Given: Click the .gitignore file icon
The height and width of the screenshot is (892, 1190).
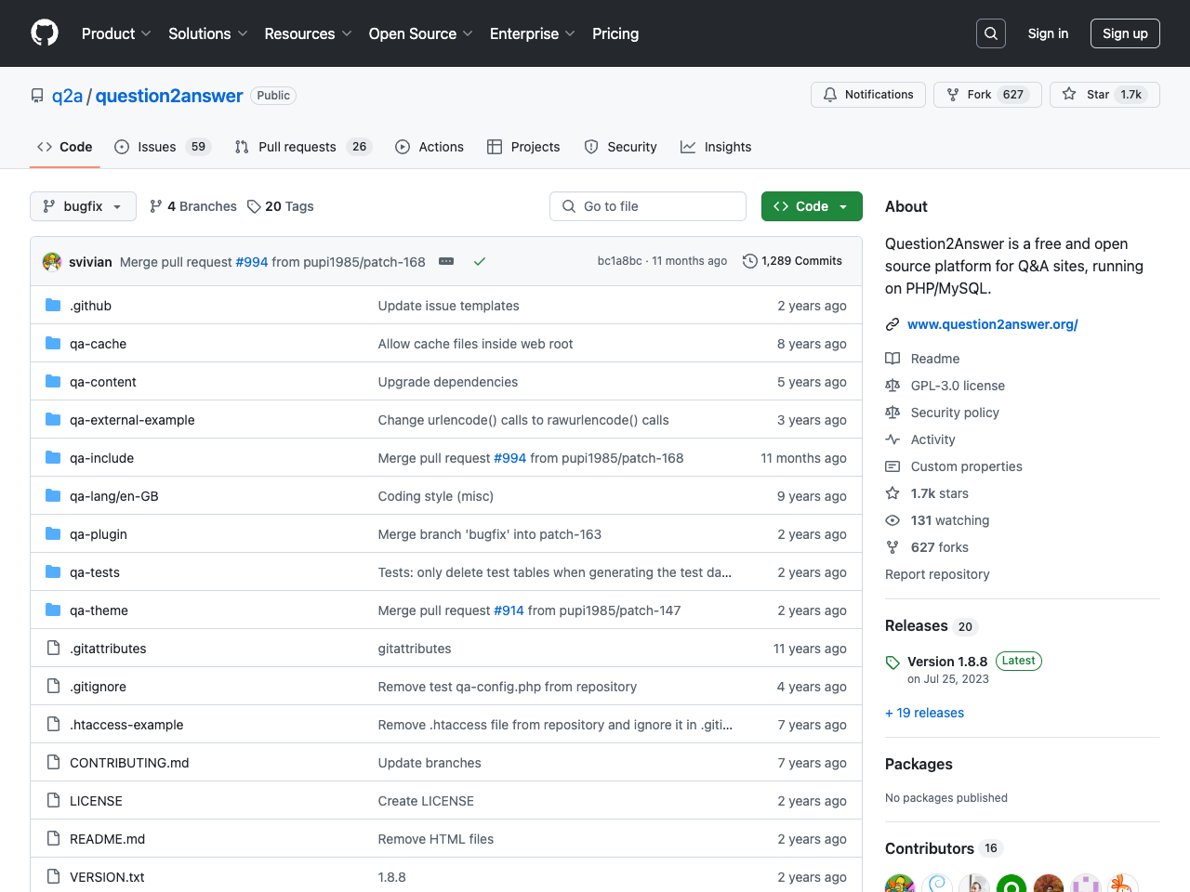Looking at the screenshot, I should [x=53, y=686].
